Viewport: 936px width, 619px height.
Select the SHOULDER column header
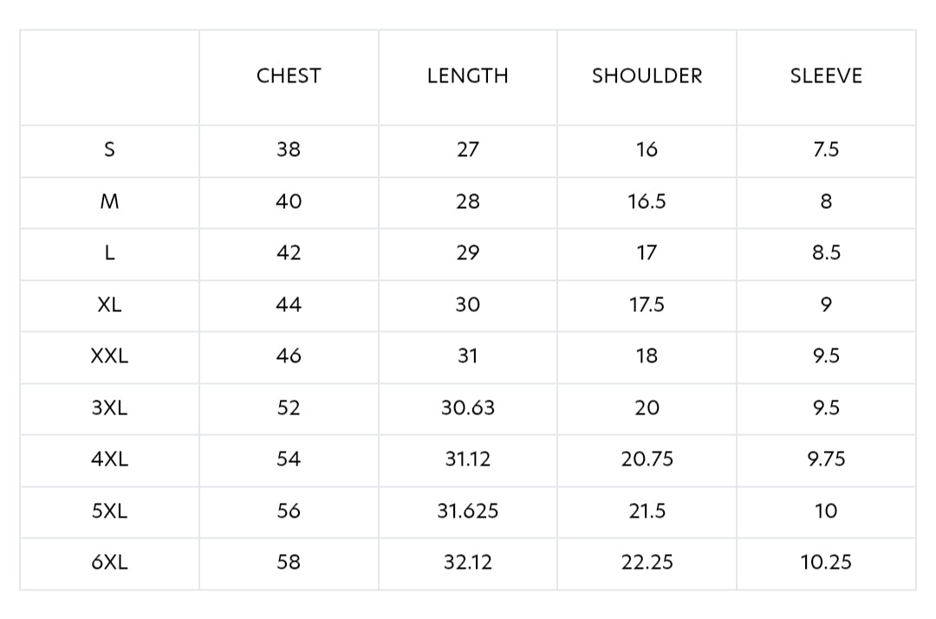[x=647, y=76]
